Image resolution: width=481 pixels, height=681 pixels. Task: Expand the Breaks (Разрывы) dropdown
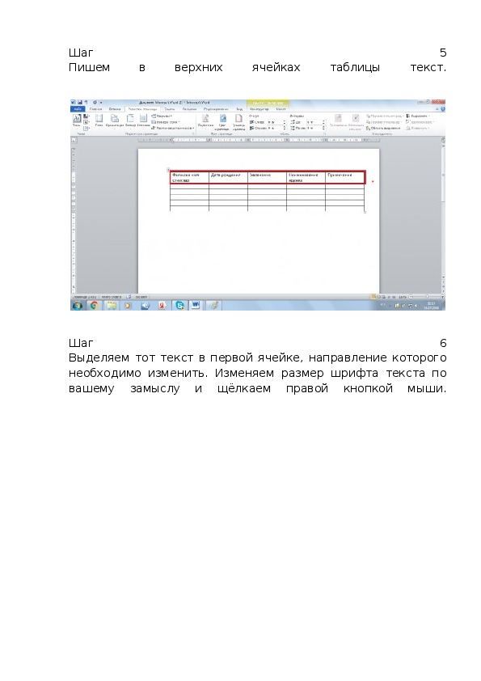click(162, 116)
